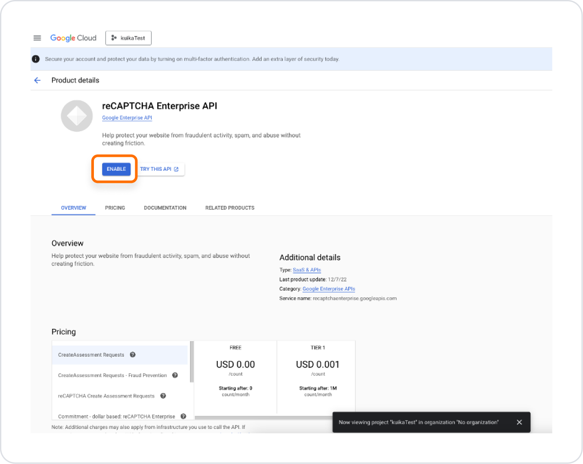Switch to the Overview tab
Image resolution: width=583 pixels, height=464 pixels.
(73, 208)
